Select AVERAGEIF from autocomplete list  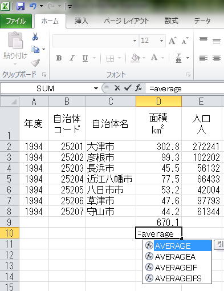[177, 268]
